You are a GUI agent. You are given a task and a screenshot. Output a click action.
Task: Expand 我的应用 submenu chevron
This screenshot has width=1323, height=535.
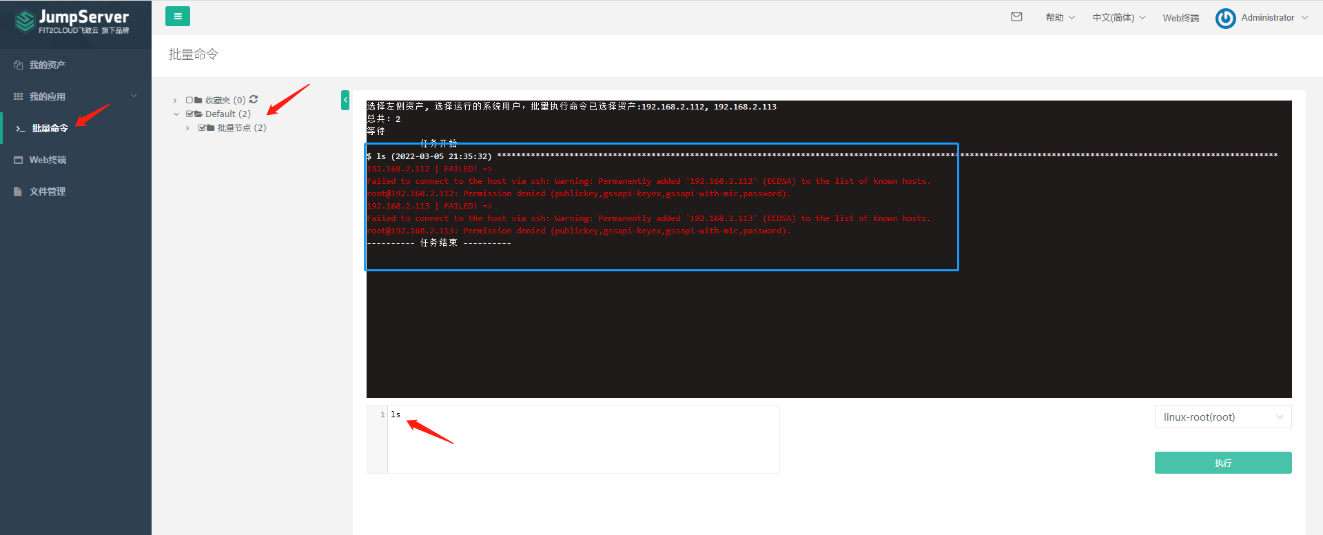pos(134,96)
